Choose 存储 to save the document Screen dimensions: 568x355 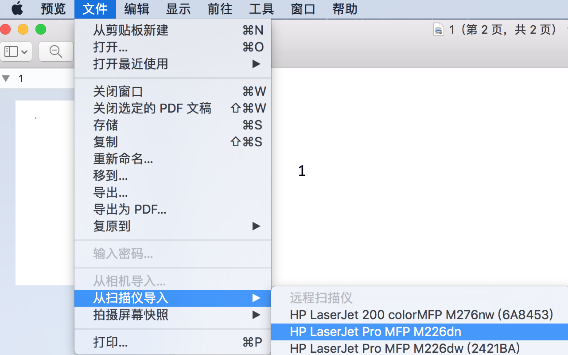click(x=173, y=125)
